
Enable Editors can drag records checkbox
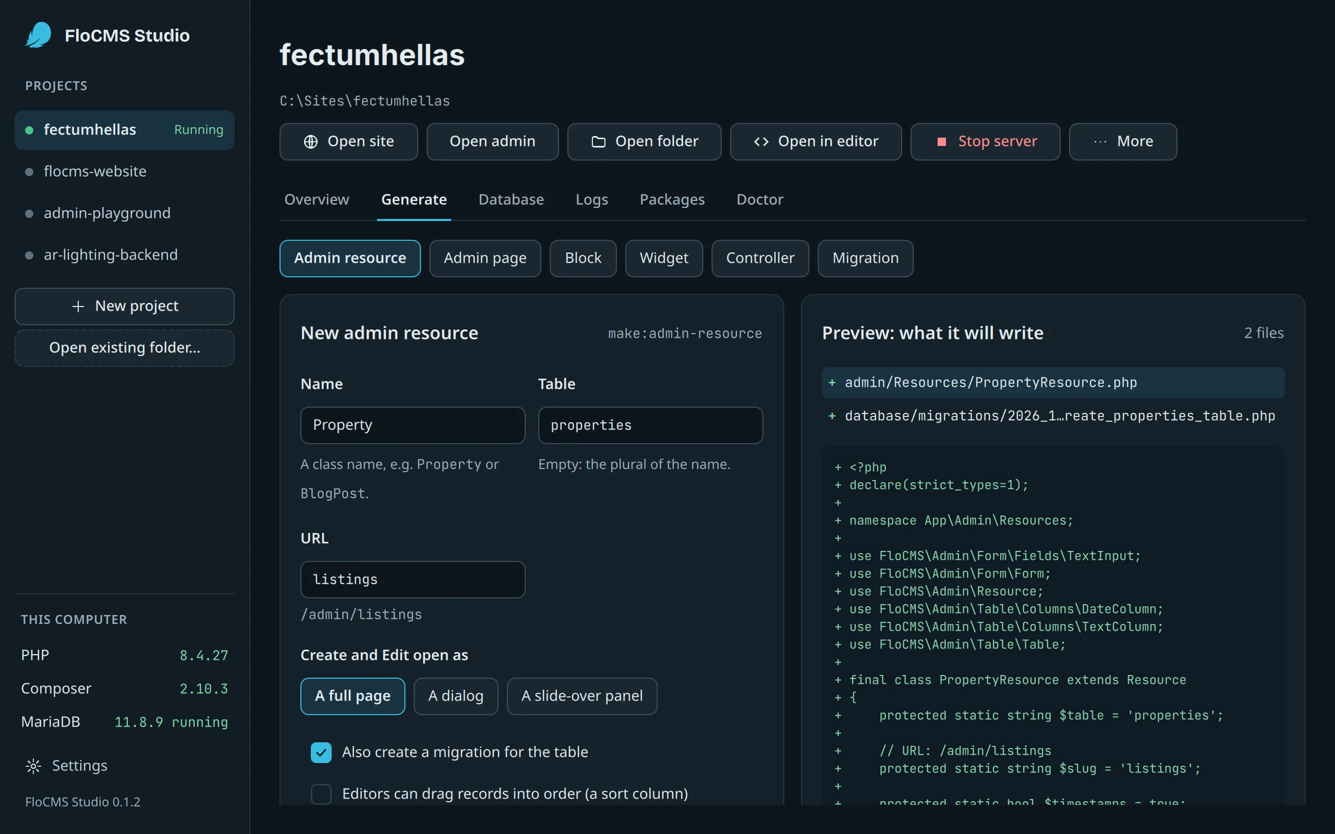point(321,794)
